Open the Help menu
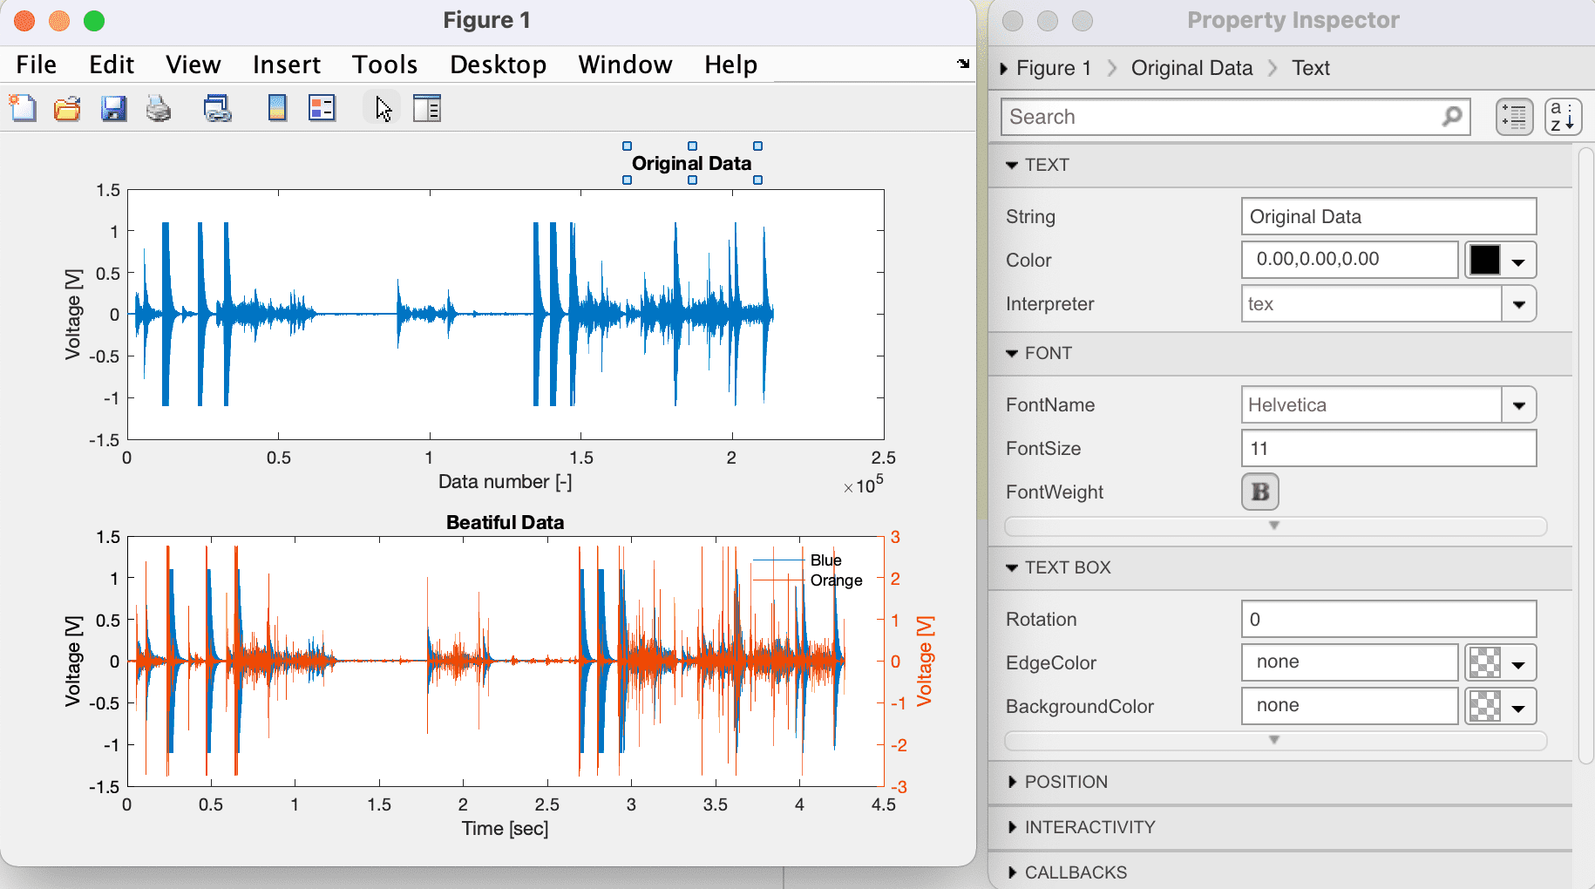1595x889 pixels. 730,64
